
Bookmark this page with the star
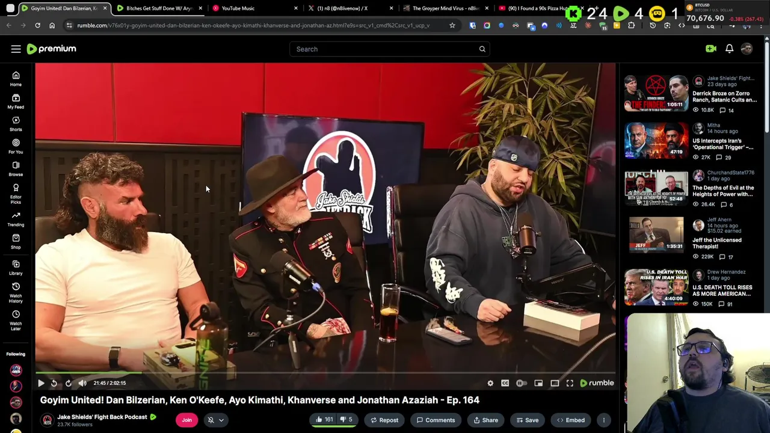click(x=452, y=25)
